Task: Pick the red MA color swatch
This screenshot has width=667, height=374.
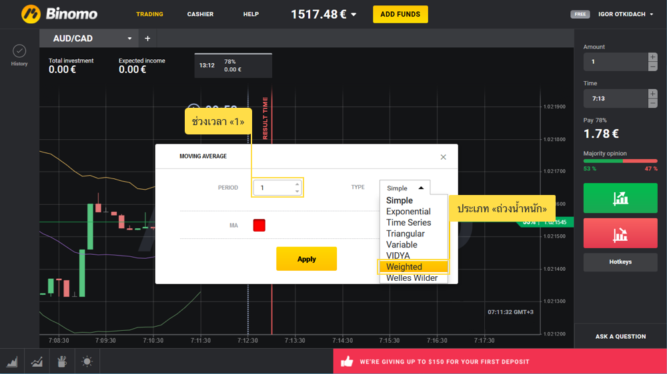Action: pyautogui.click(x=259, y=226)
